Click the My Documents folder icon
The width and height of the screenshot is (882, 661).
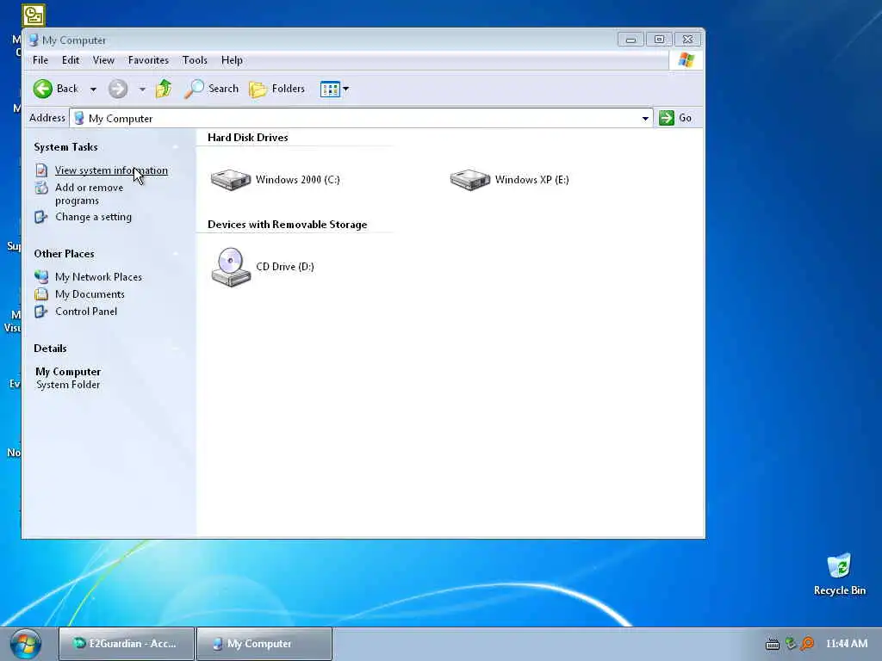coord(41,294)
